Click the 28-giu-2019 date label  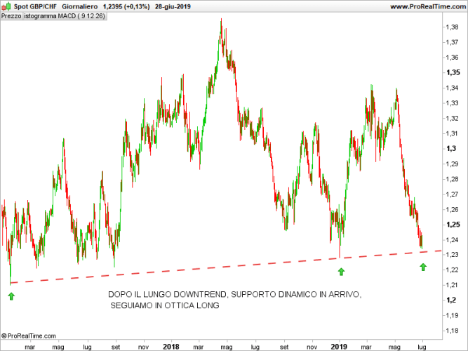[x=173, y=6]
